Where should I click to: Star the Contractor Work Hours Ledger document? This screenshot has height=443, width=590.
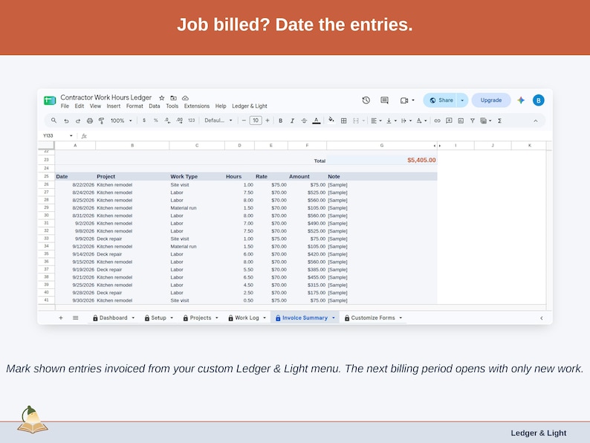click(x=162, y=98)
